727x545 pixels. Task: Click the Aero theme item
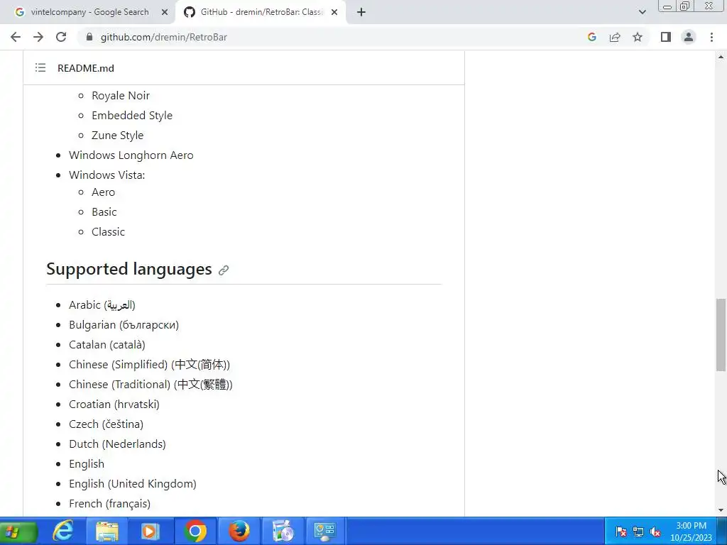pyautogui.click(x=104, y=192)
